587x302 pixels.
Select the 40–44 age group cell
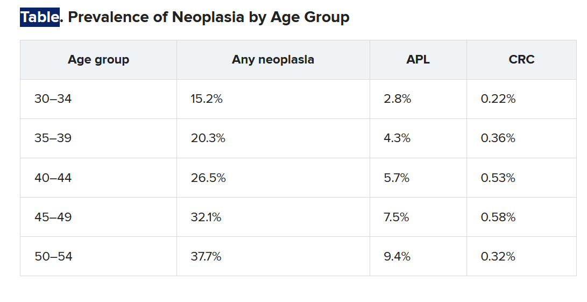point(53,178)
